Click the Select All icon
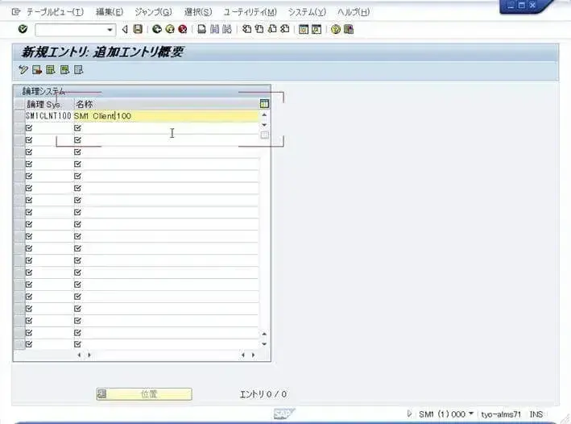The height and width of the screenshot is (424, 571). pyautogui.click(x=51, y=69)
